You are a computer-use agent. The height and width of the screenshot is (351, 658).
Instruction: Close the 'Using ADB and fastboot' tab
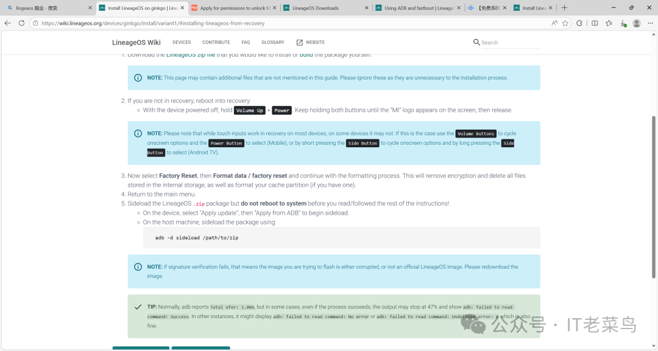[x=459, y=7]
